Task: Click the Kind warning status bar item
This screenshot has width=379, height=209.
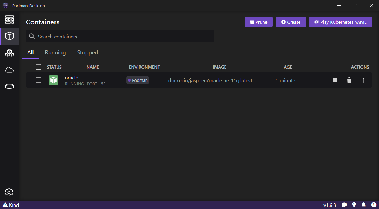Action: 11,205
